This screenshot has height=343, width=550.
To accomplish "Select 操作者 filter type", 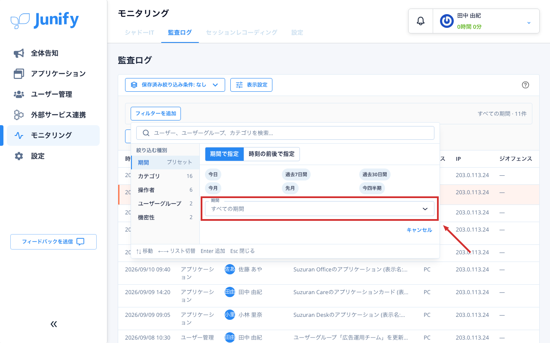I will tap(165, 190).
